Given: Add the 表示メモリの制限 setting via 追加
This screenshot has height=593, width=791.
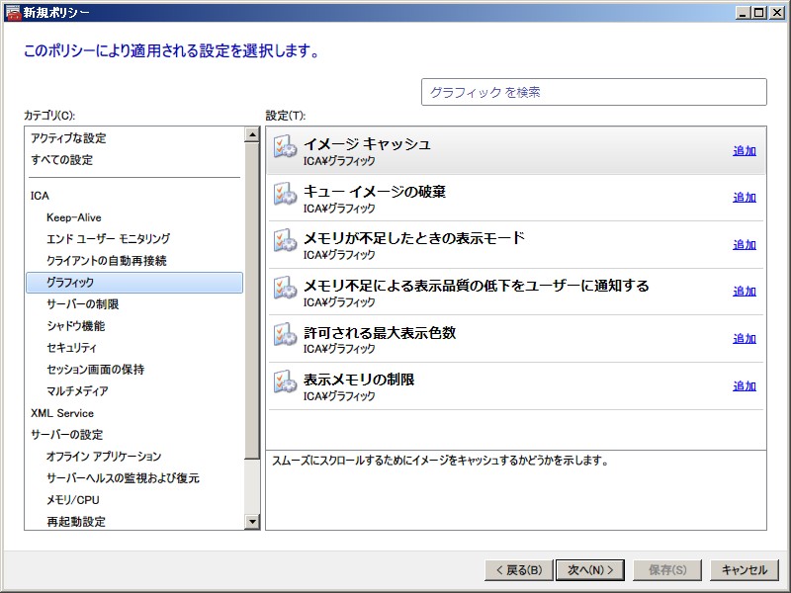Looking at the screenshot, I should (744, 386).
